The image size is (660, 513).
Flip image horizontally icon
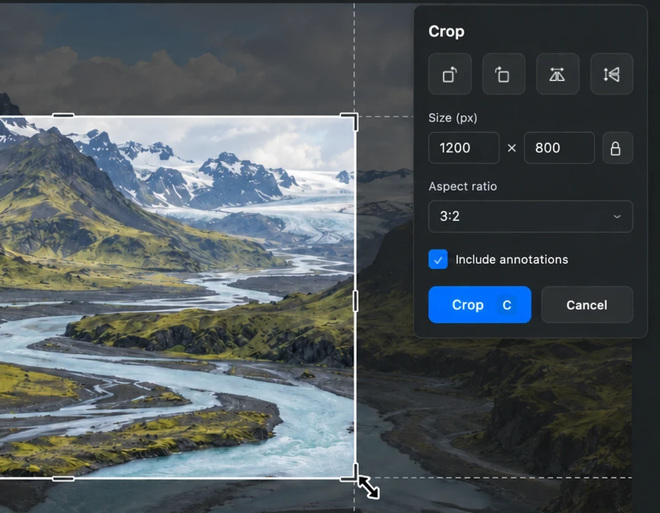[x=557, y=74]
